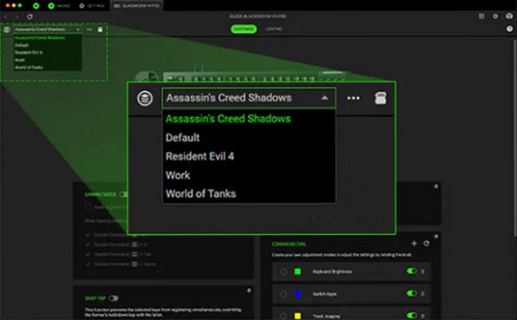Click small onboard storage icon in dashed callout
The width and height of the screenshot is (517, 320).
[x=101, y=29]
